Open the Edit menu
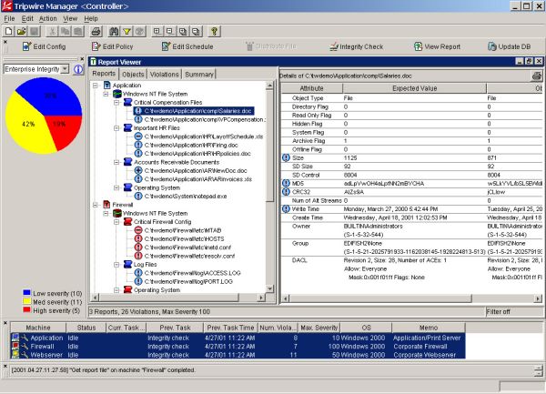 [27, 18]
